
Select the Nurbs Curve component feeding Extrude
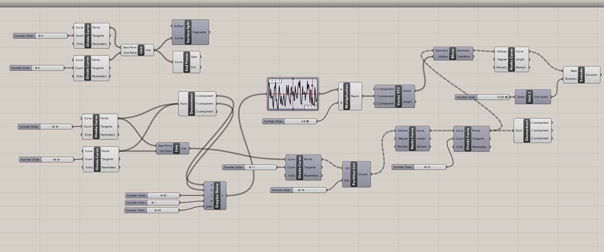(x=511, y=59)
